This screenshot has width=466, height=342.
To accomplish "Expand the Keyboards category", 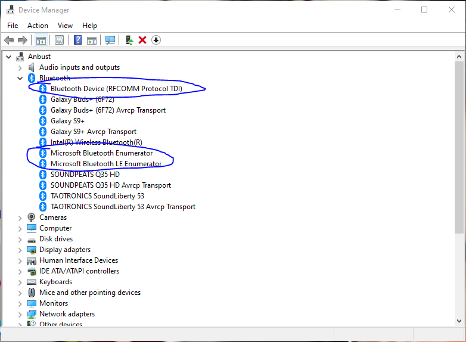I will 20,282.
